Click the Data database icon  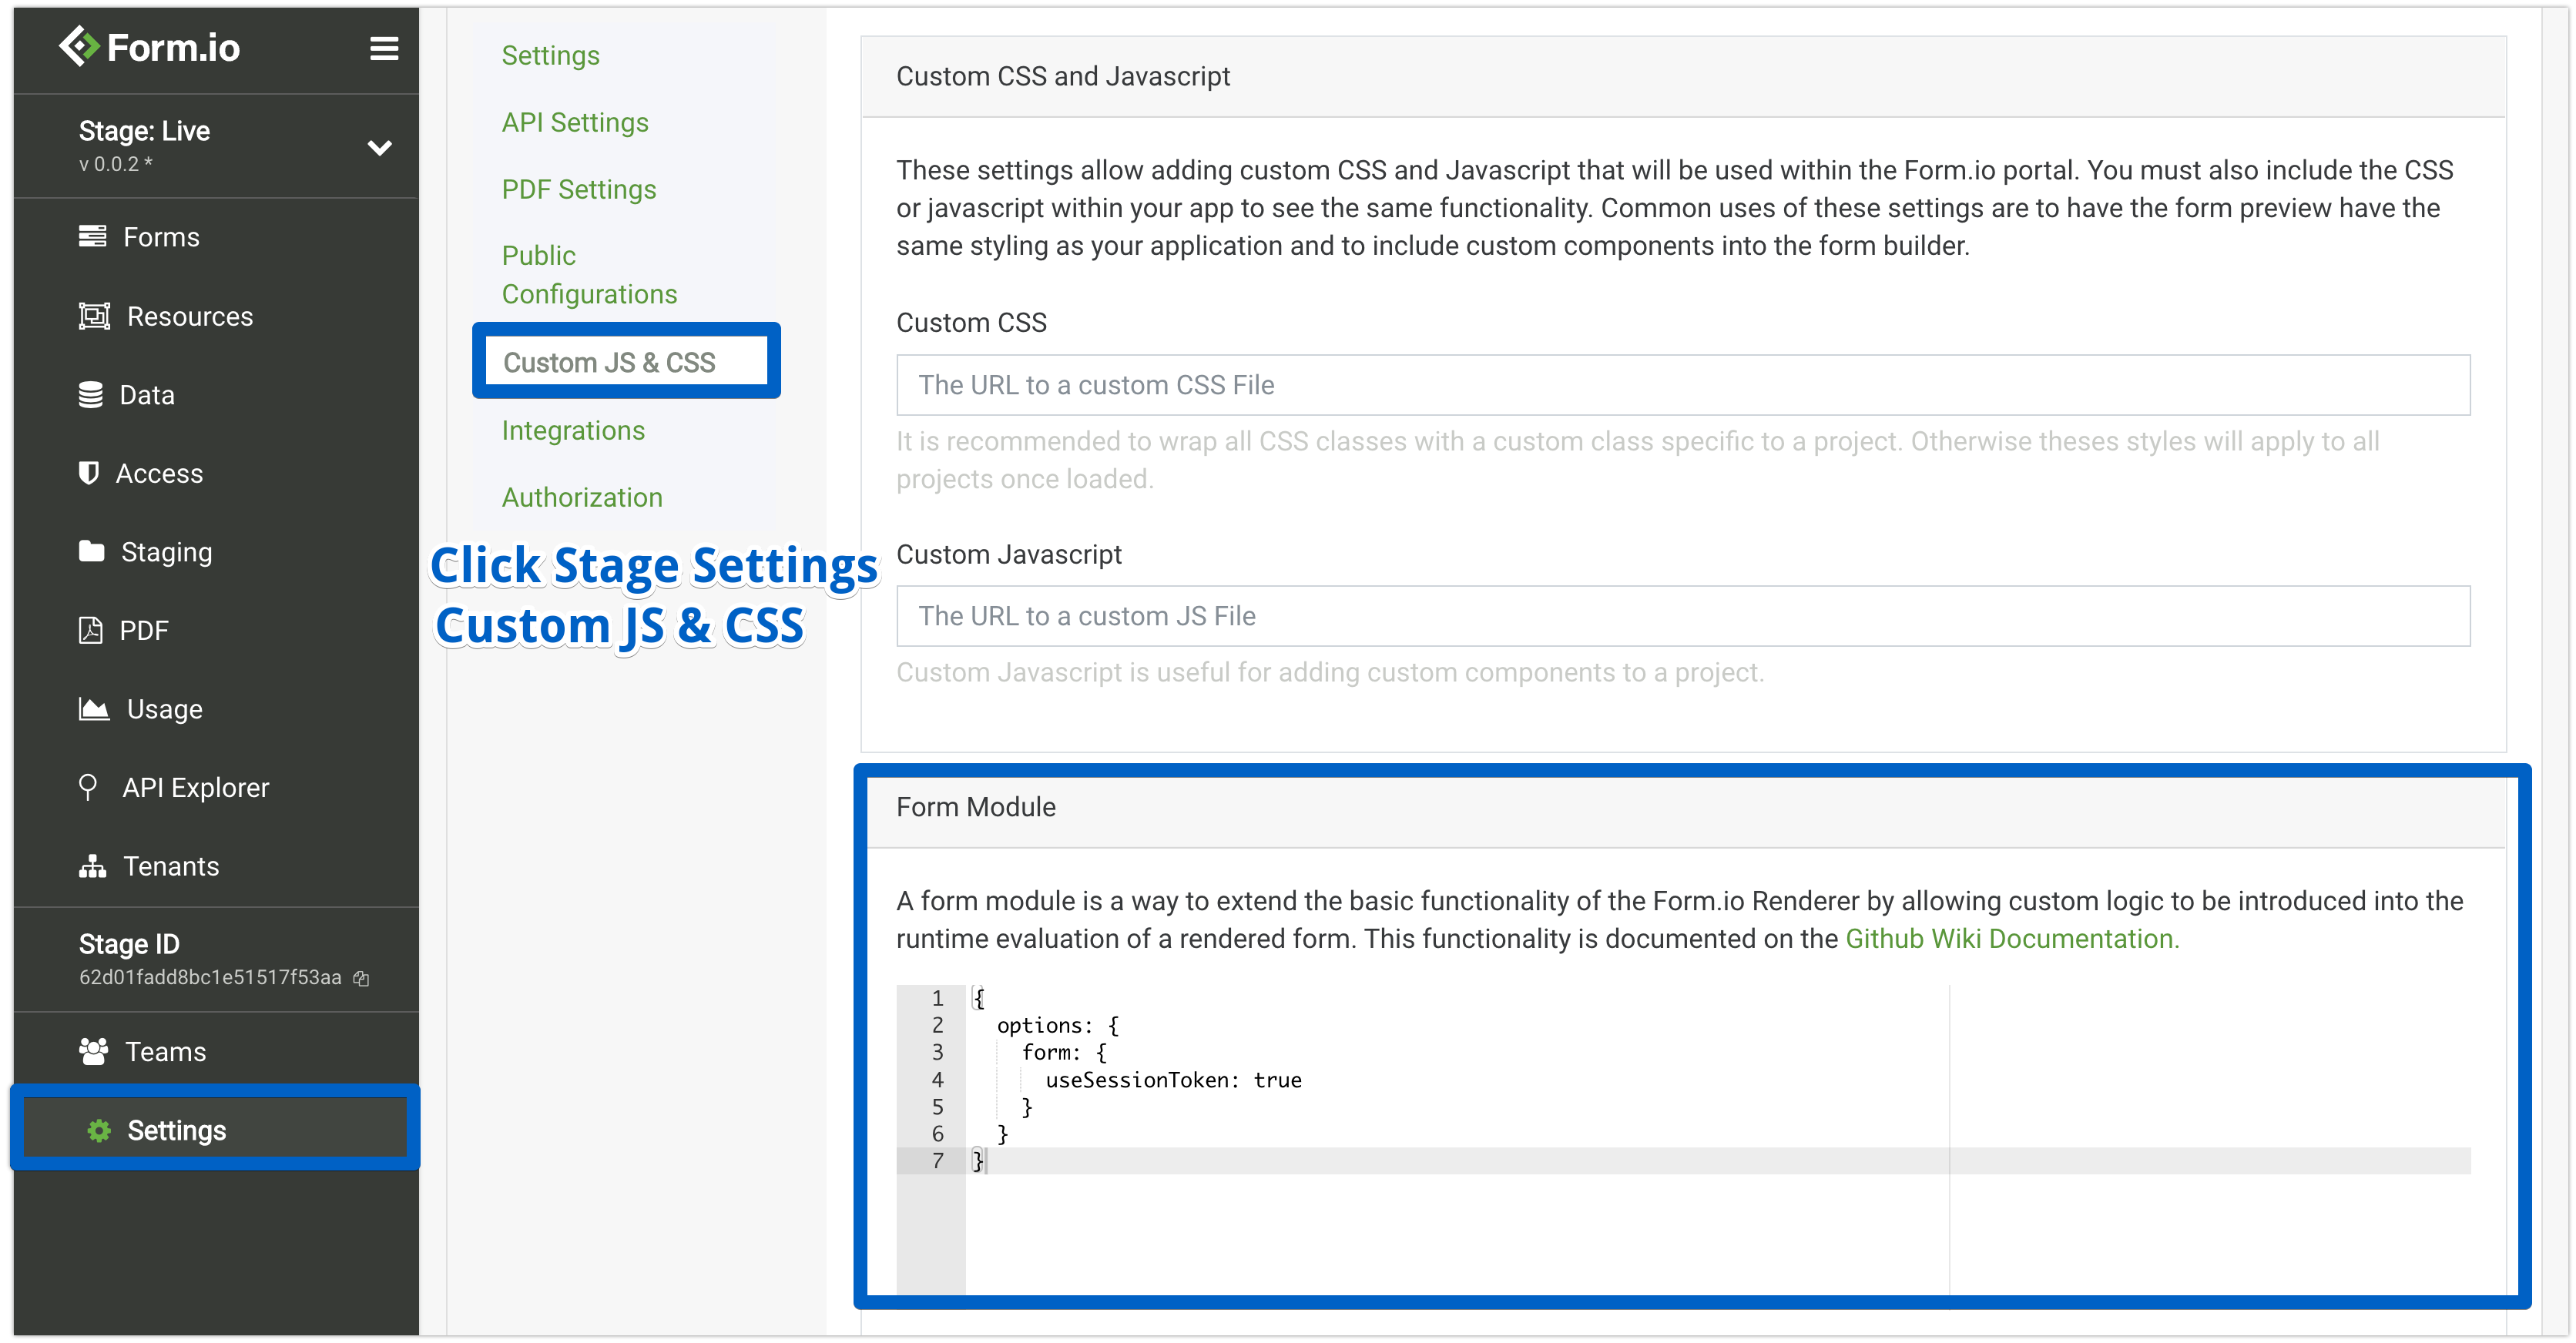pos(90,395)
